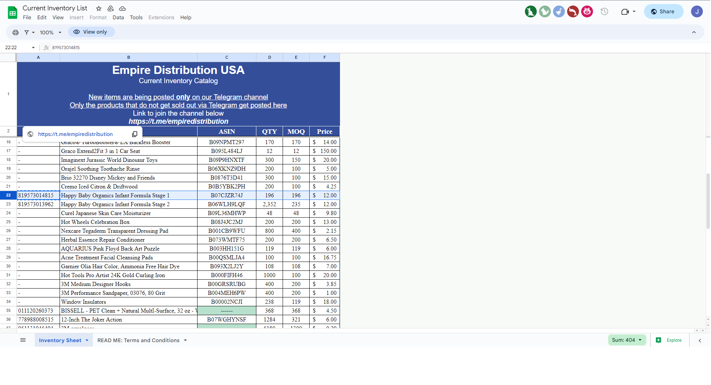Open the account avatar labeled J
Image resolution: width=711 pixels, height=385 pixels.
click(x=697, y=11)
